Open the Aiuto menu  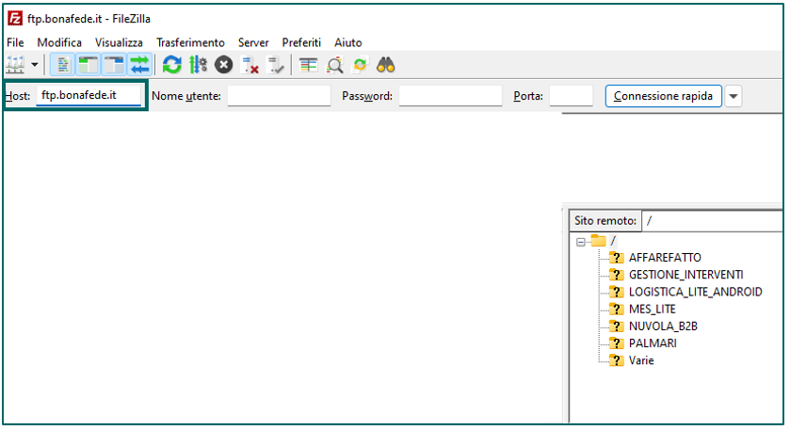click(x=348, y=42)
